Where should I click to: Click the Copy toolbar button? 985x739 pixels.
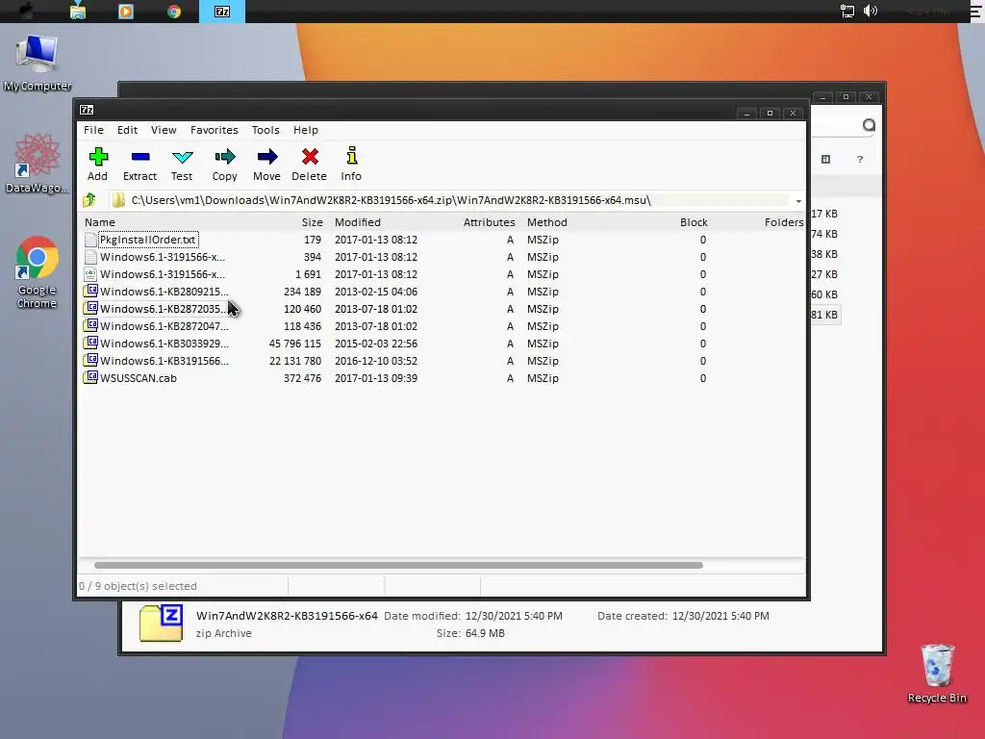click(225, 164)
